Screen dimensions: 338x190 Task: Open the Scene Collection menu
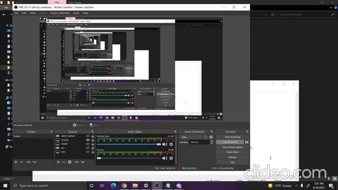60,13
